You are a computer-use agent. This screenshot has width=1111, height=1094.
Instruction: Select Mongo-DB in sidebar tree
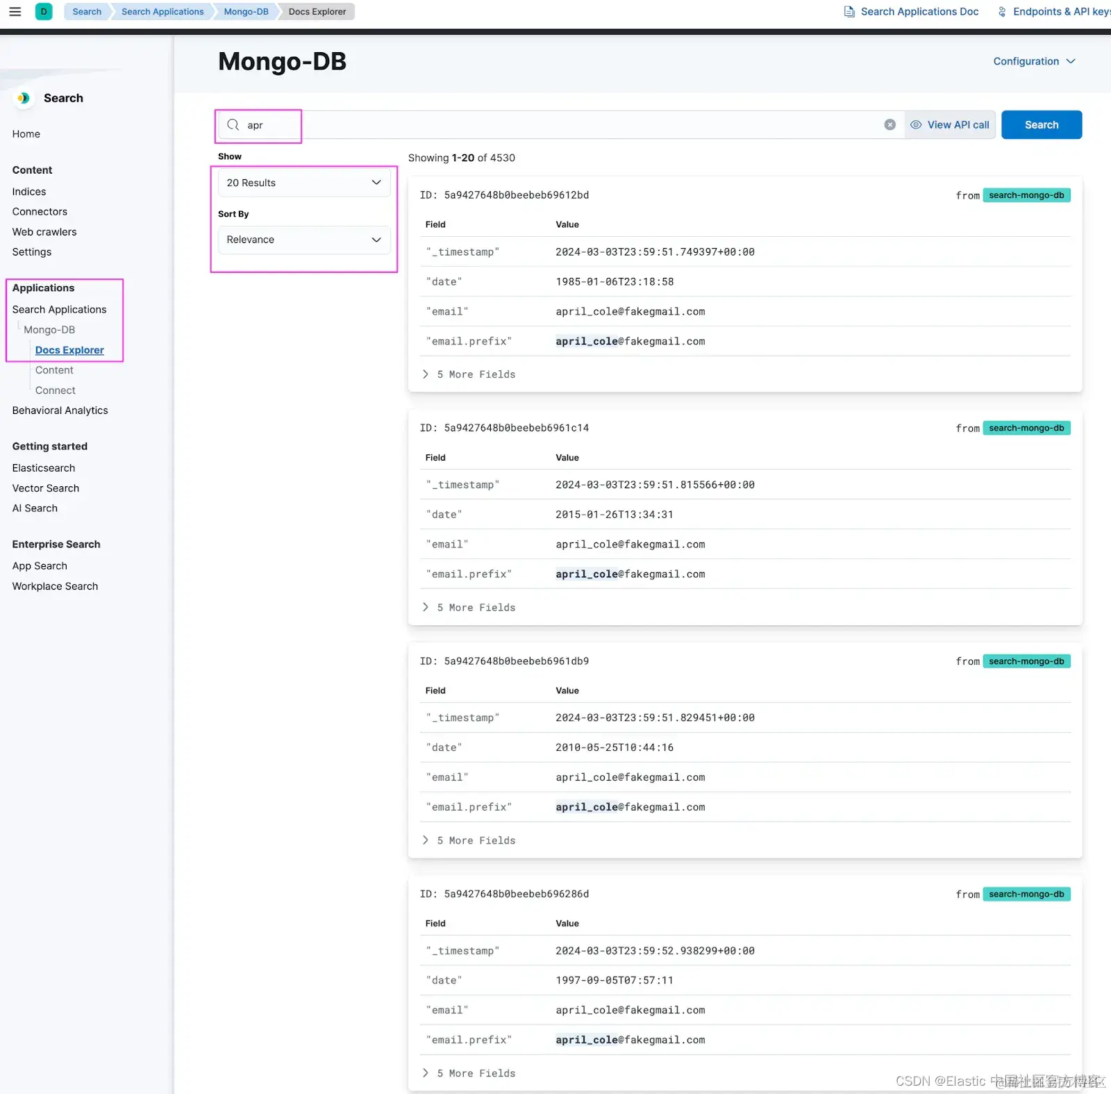[x=49, y=330]
